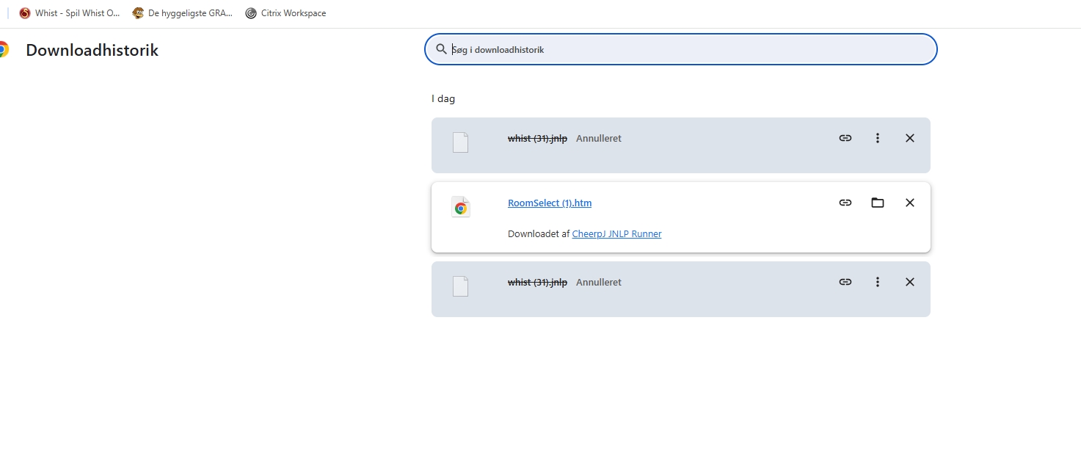The width and height of the screenshot is (1081, 450).
Task: Copy download link of the first whist (31).jnlp
Action: tap(845, 138)
